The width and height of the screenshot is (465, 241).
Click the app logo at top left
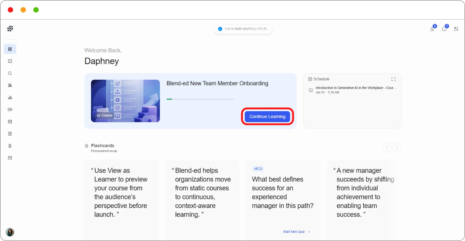(10, 29)
